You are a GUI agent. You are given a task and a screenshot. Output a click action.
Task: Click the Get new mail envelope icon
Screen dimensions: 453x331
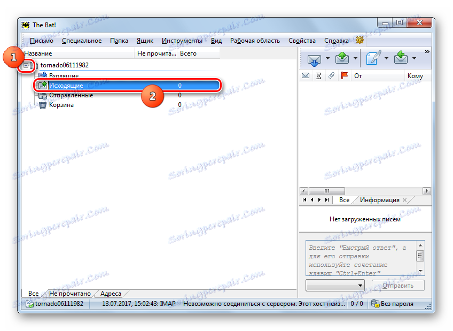[x=314, y=59]
